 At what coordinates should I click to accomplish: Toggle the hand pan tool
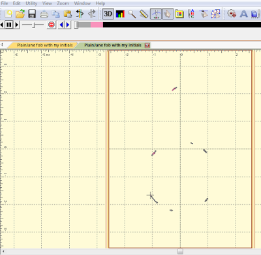(168, 14)
